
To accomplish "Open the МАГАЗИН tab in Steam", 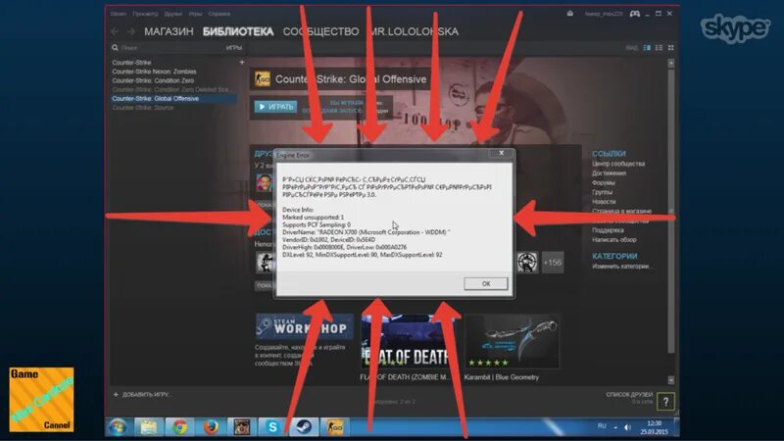I will 169,31.
